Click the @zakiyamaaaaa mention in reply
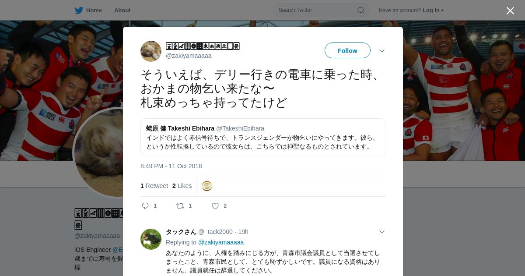525x276 pixels. point(221,242)
